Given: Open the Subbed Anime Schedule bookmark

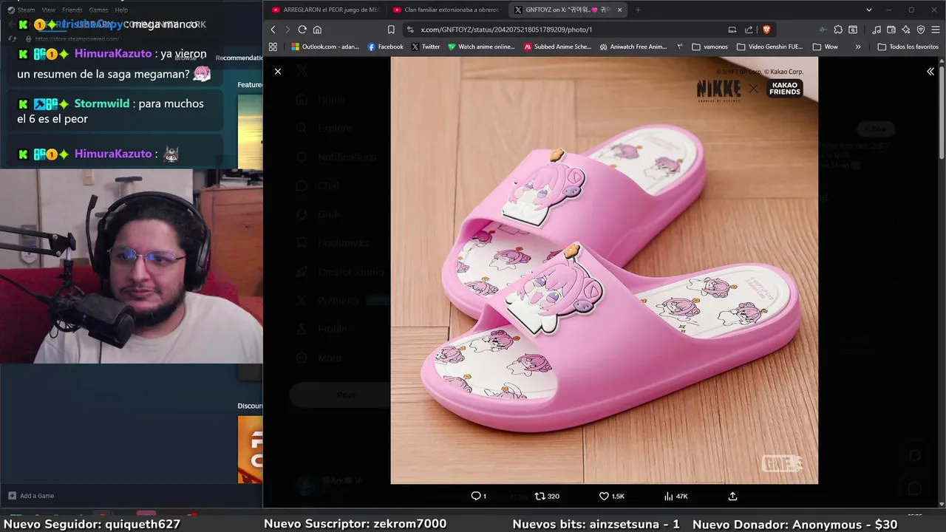Looking at the screenshot, I should click(x=558, y=47).
